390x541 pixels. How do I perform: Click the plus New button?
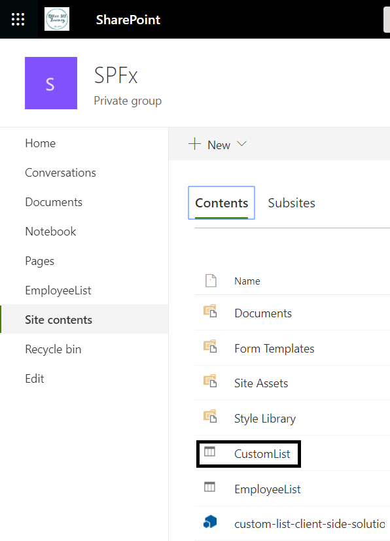(209, 144)
